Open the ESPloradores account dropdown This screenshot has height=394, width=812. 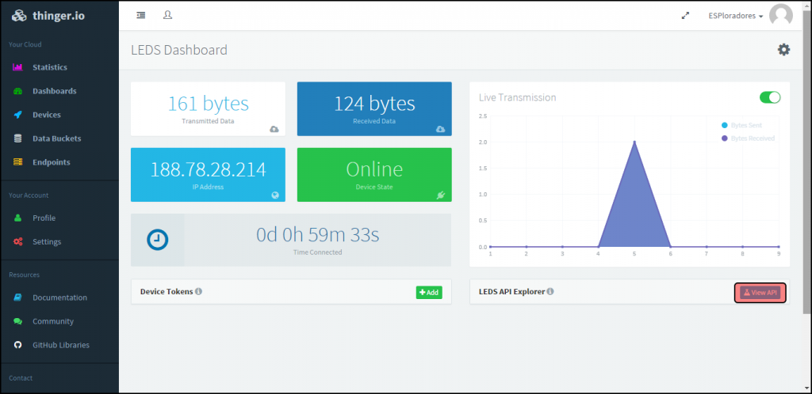coord(735,16)
